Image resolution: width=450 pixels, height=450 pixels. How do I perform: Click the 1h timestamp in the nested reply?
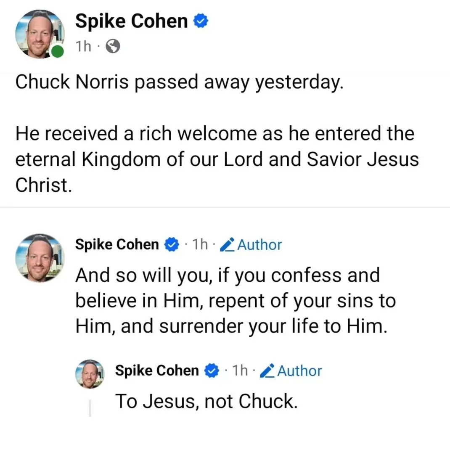coord(240,371)
